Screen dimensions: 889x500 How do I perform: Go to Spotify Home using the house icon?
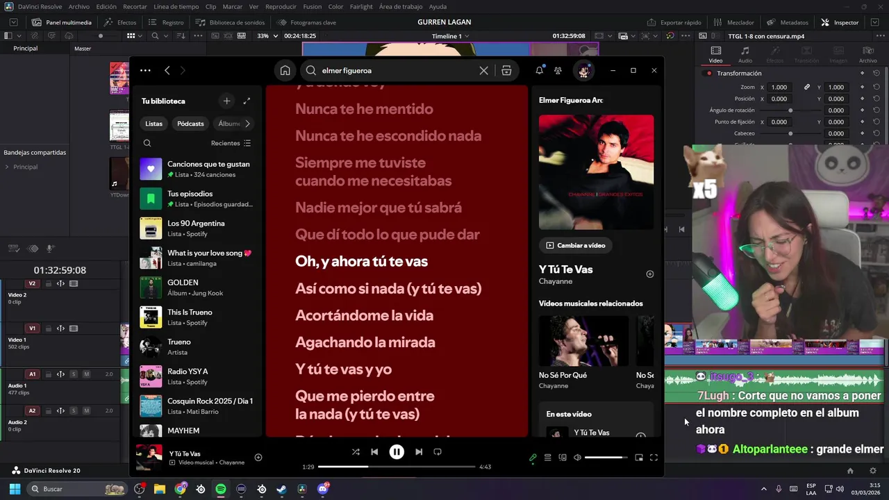285,70
